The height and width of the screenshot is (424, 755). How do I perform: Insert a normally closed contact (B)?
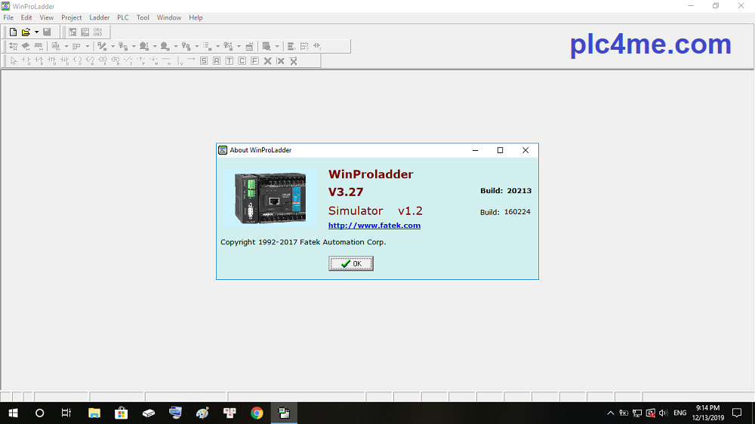point(39,60)
